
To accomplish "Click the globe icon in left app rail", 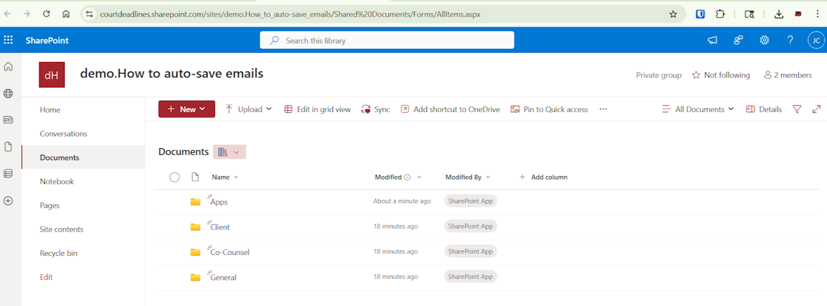I will (8, 93).
